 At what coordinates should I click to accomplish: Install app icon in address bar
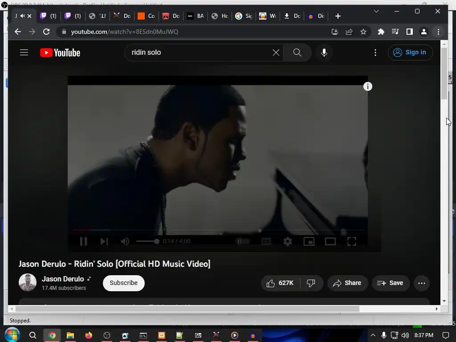pos(335,32)
